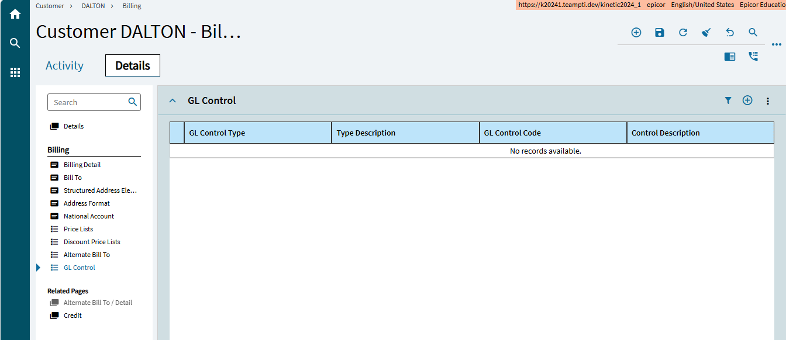Open the Billing Detail page

click(82, 165)
